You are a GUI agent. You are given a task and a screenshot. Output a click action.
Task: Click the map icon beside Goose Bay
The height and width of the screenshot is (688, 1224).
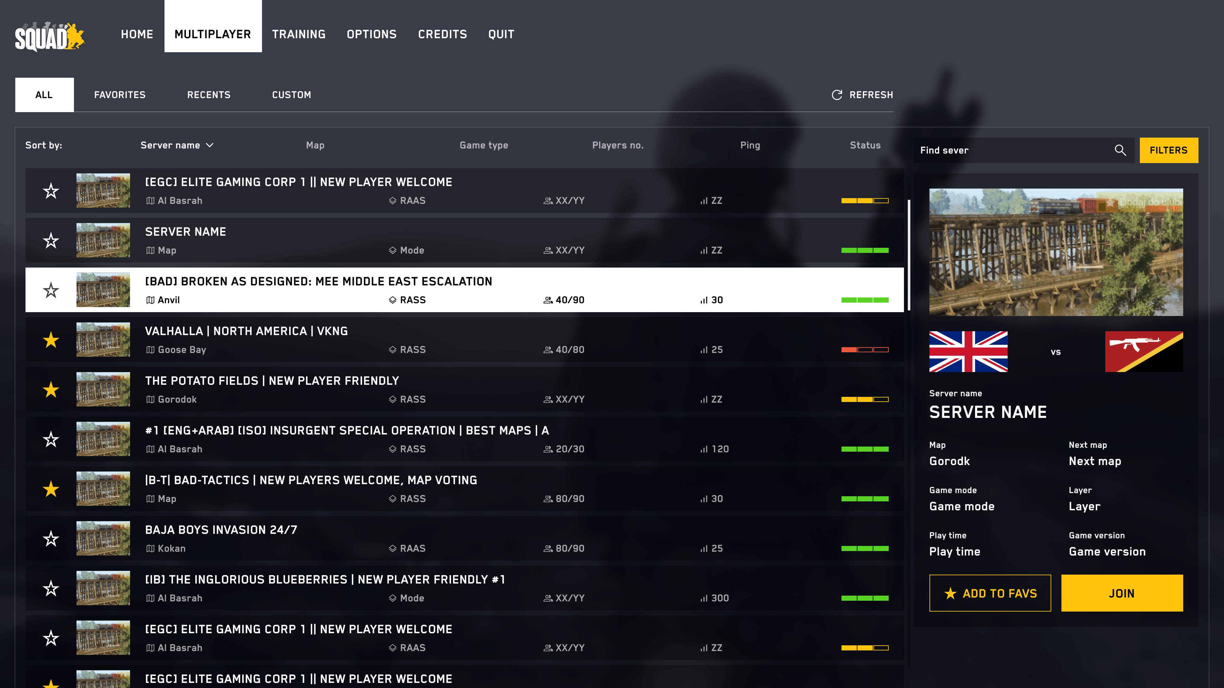(x=150, y=350)
